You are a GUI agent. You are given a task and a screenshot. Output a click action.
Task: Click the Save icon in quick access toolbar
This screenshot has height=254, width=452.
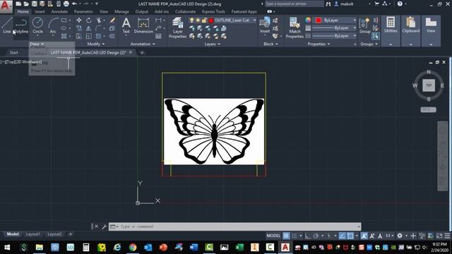(x=35, y=4)
